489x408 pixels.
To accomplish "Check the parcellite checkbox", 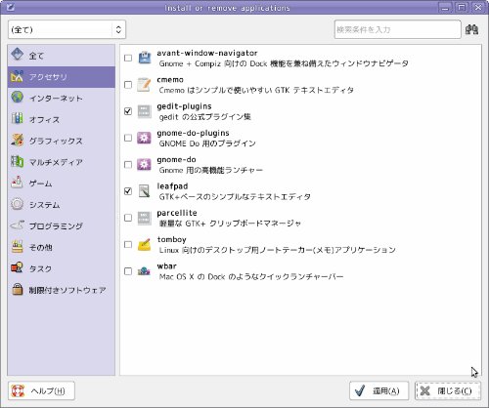I will click(128, 218).
